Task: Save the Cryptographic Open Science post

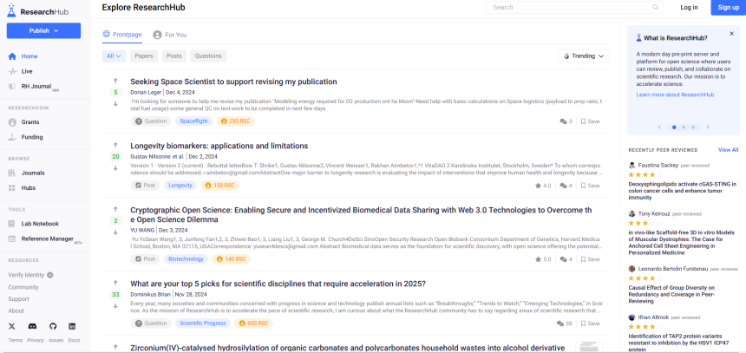Action: coord(590,259)
